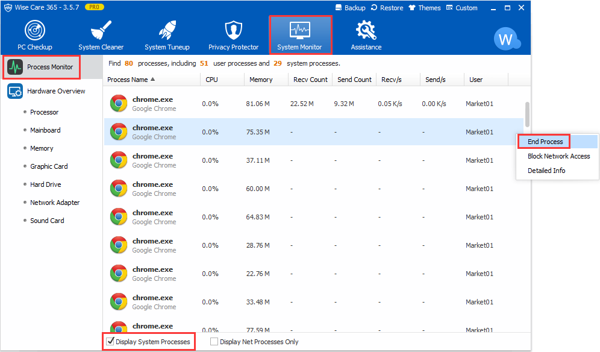Click the 0.00 K/s send rate value

click(x=434, y=104)
